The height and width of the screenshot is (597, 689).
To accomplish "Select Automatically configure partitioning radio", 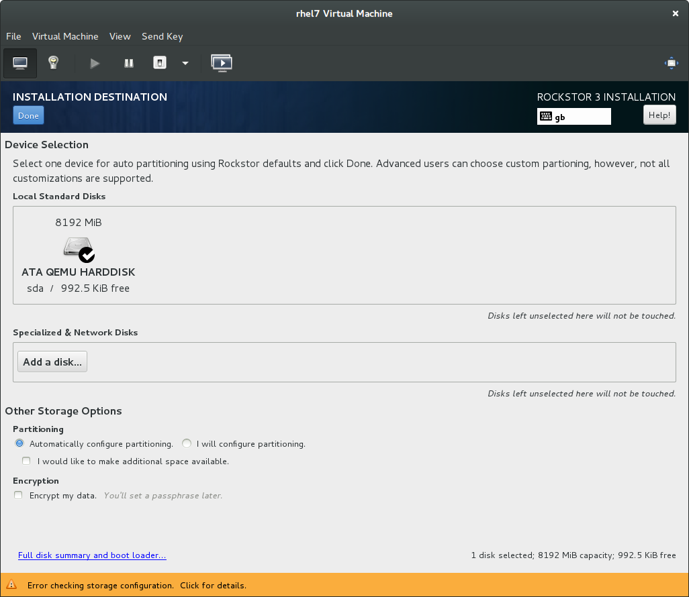I will 19,443.
